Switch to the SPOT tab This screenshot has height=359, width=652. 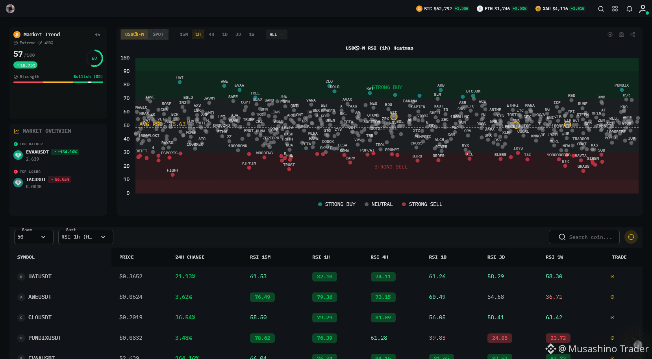[158, 35]
